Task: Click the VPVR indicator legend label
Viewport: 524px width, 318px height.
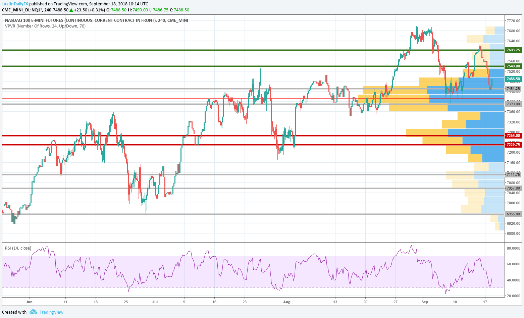Action: pyautogui.click(x=45, y=26)
